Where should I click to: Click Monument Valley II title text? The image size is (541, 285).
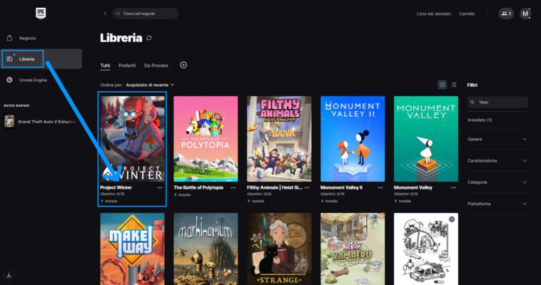click(x=341, y=188)
